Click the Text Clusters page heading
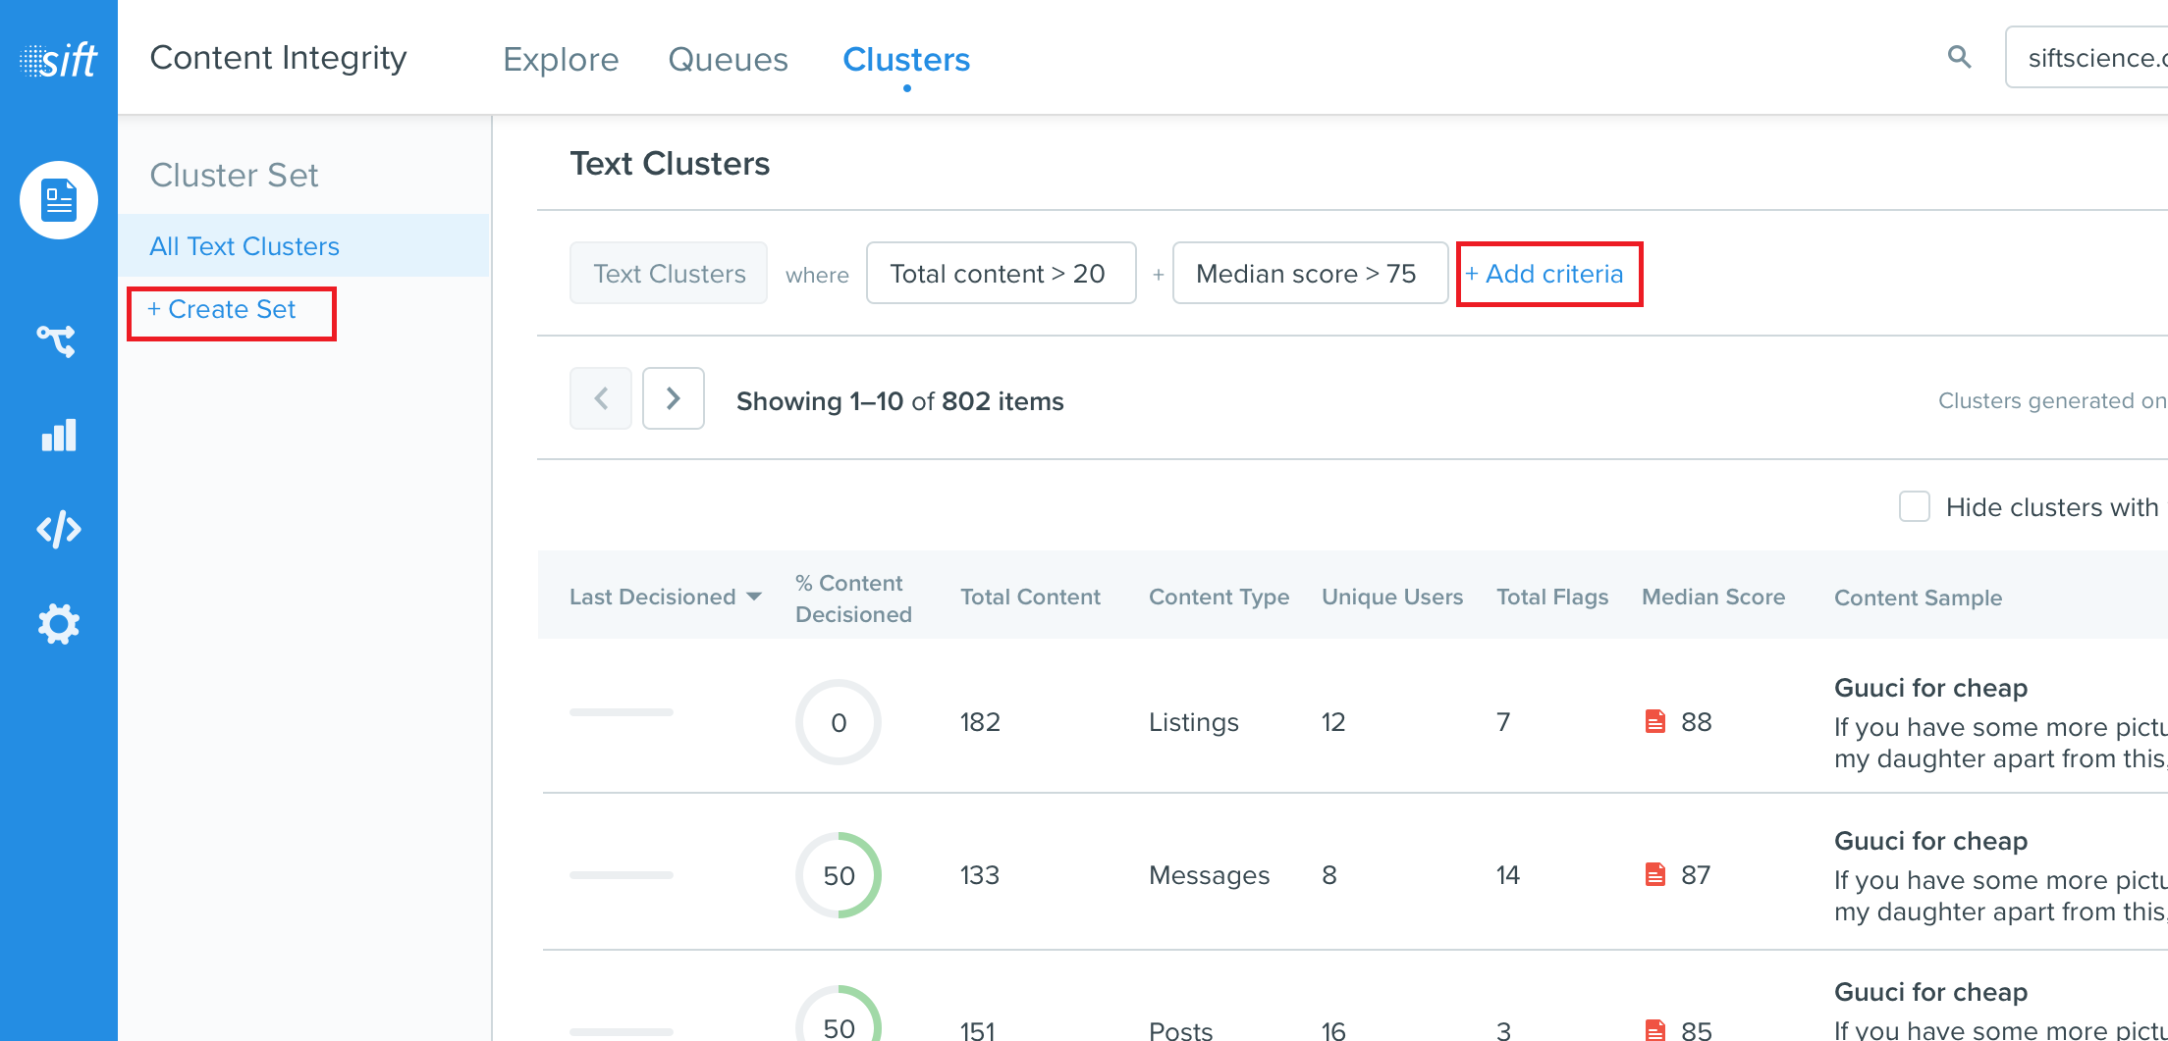The width and height of the screenshot is (2168, 1041). [670, 163]
